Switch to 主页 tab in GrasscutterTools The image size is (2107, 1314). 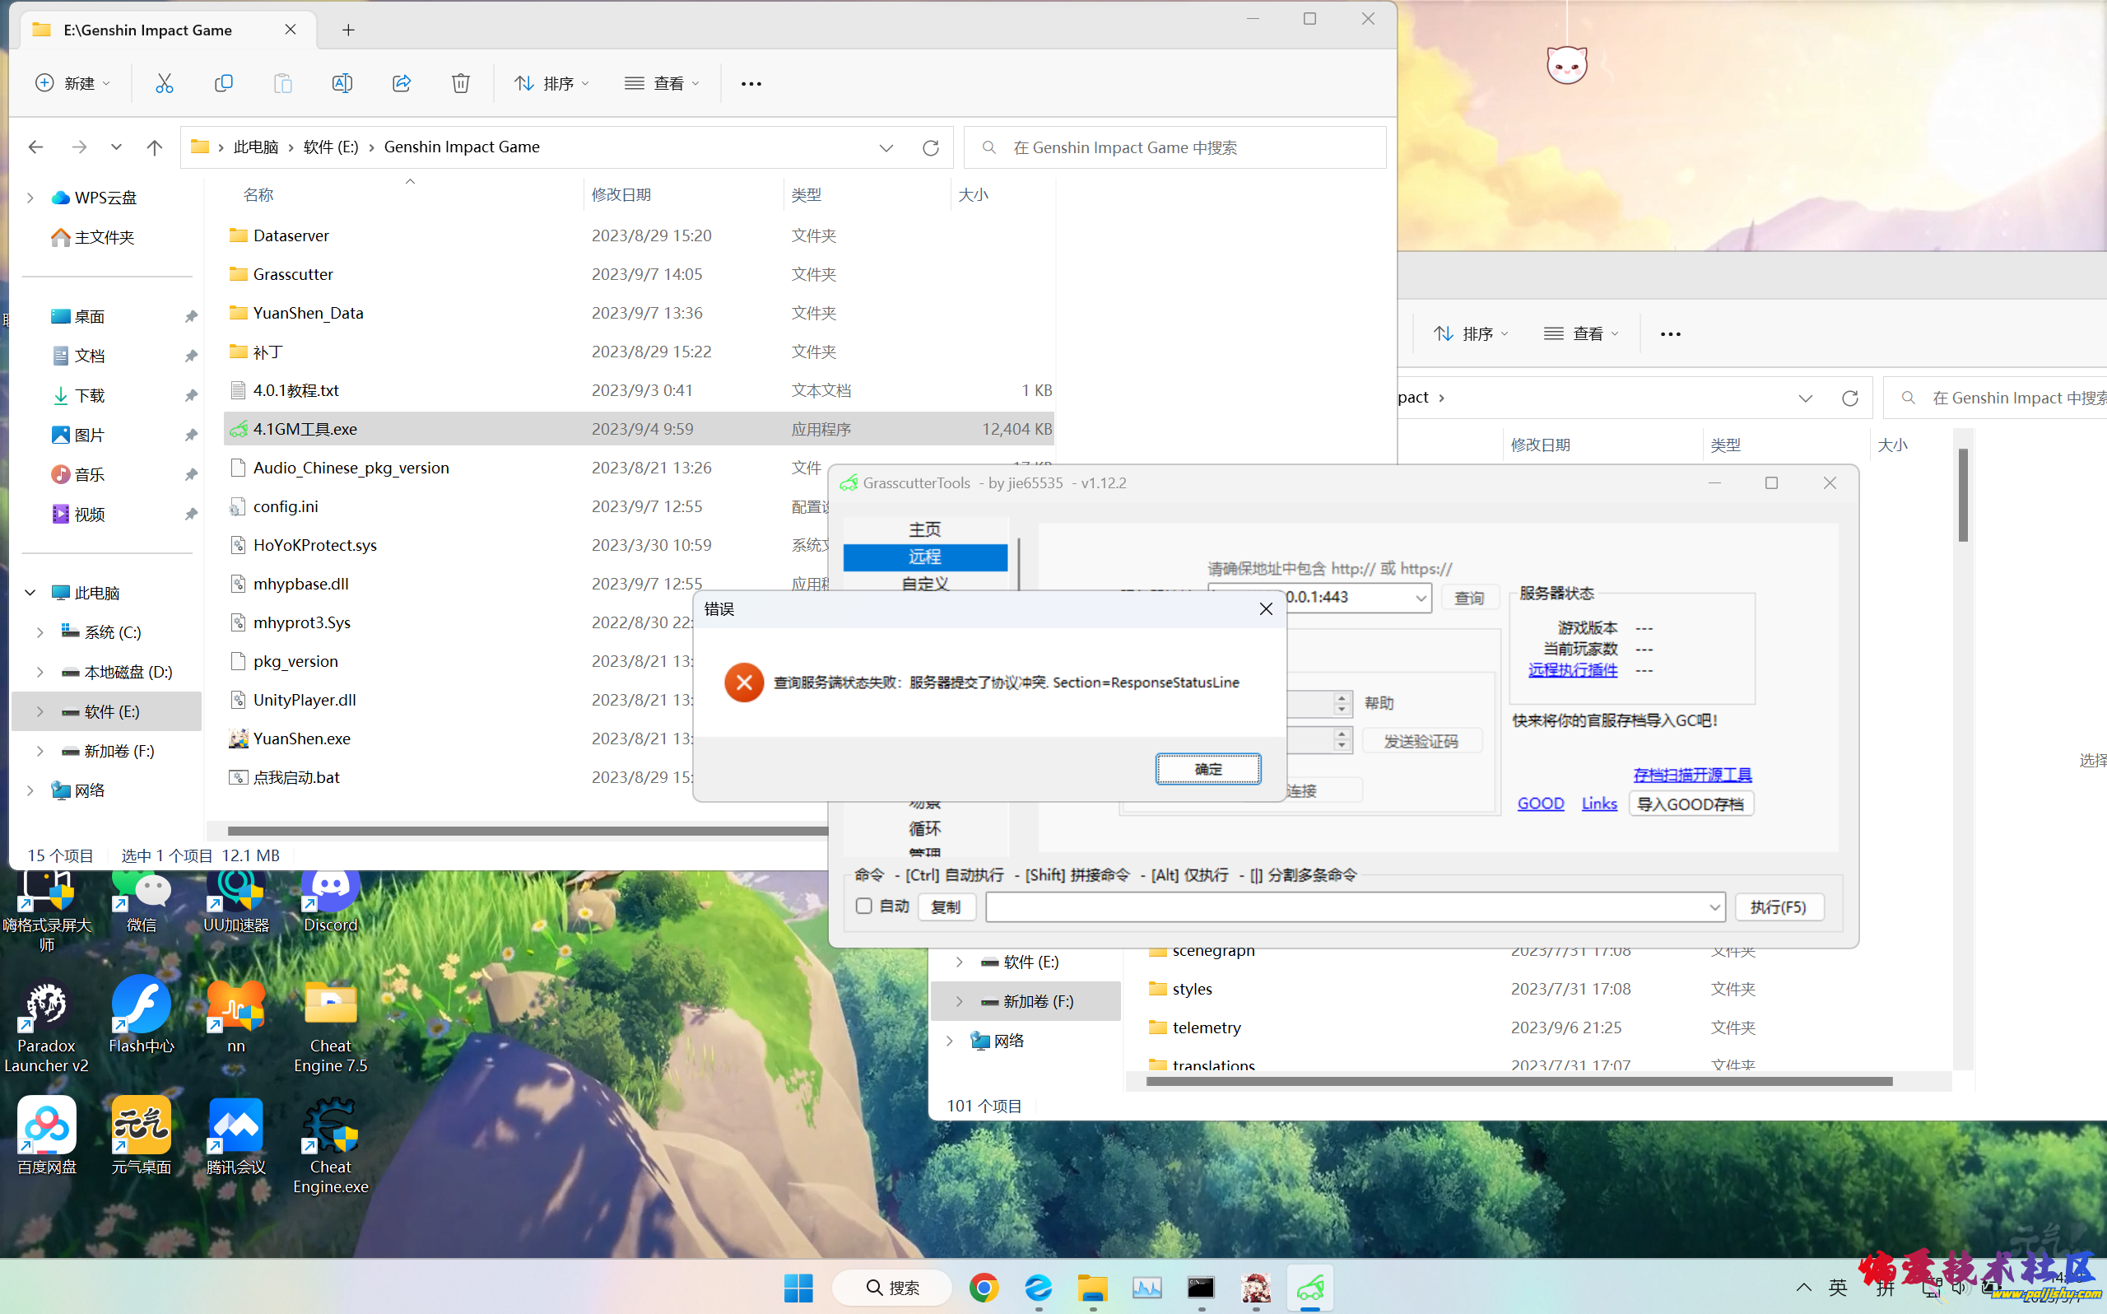point(925,529)
